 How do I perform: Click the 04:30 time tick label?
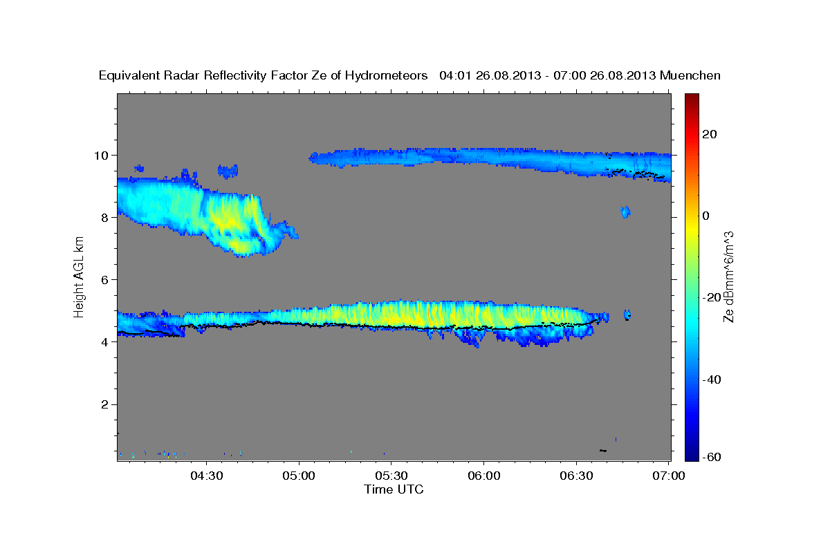(207, 476)
